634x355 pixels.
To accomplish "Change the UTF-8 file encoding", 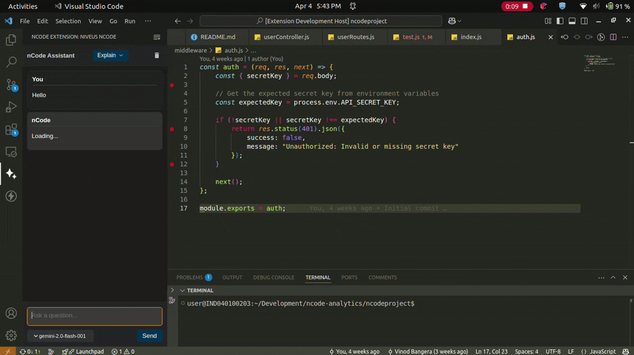I will click(x=553, y=351).
